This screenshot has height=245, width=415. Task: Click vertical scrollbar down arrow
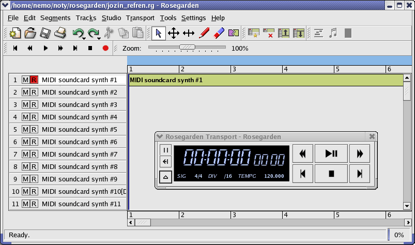tap(407, 206)
